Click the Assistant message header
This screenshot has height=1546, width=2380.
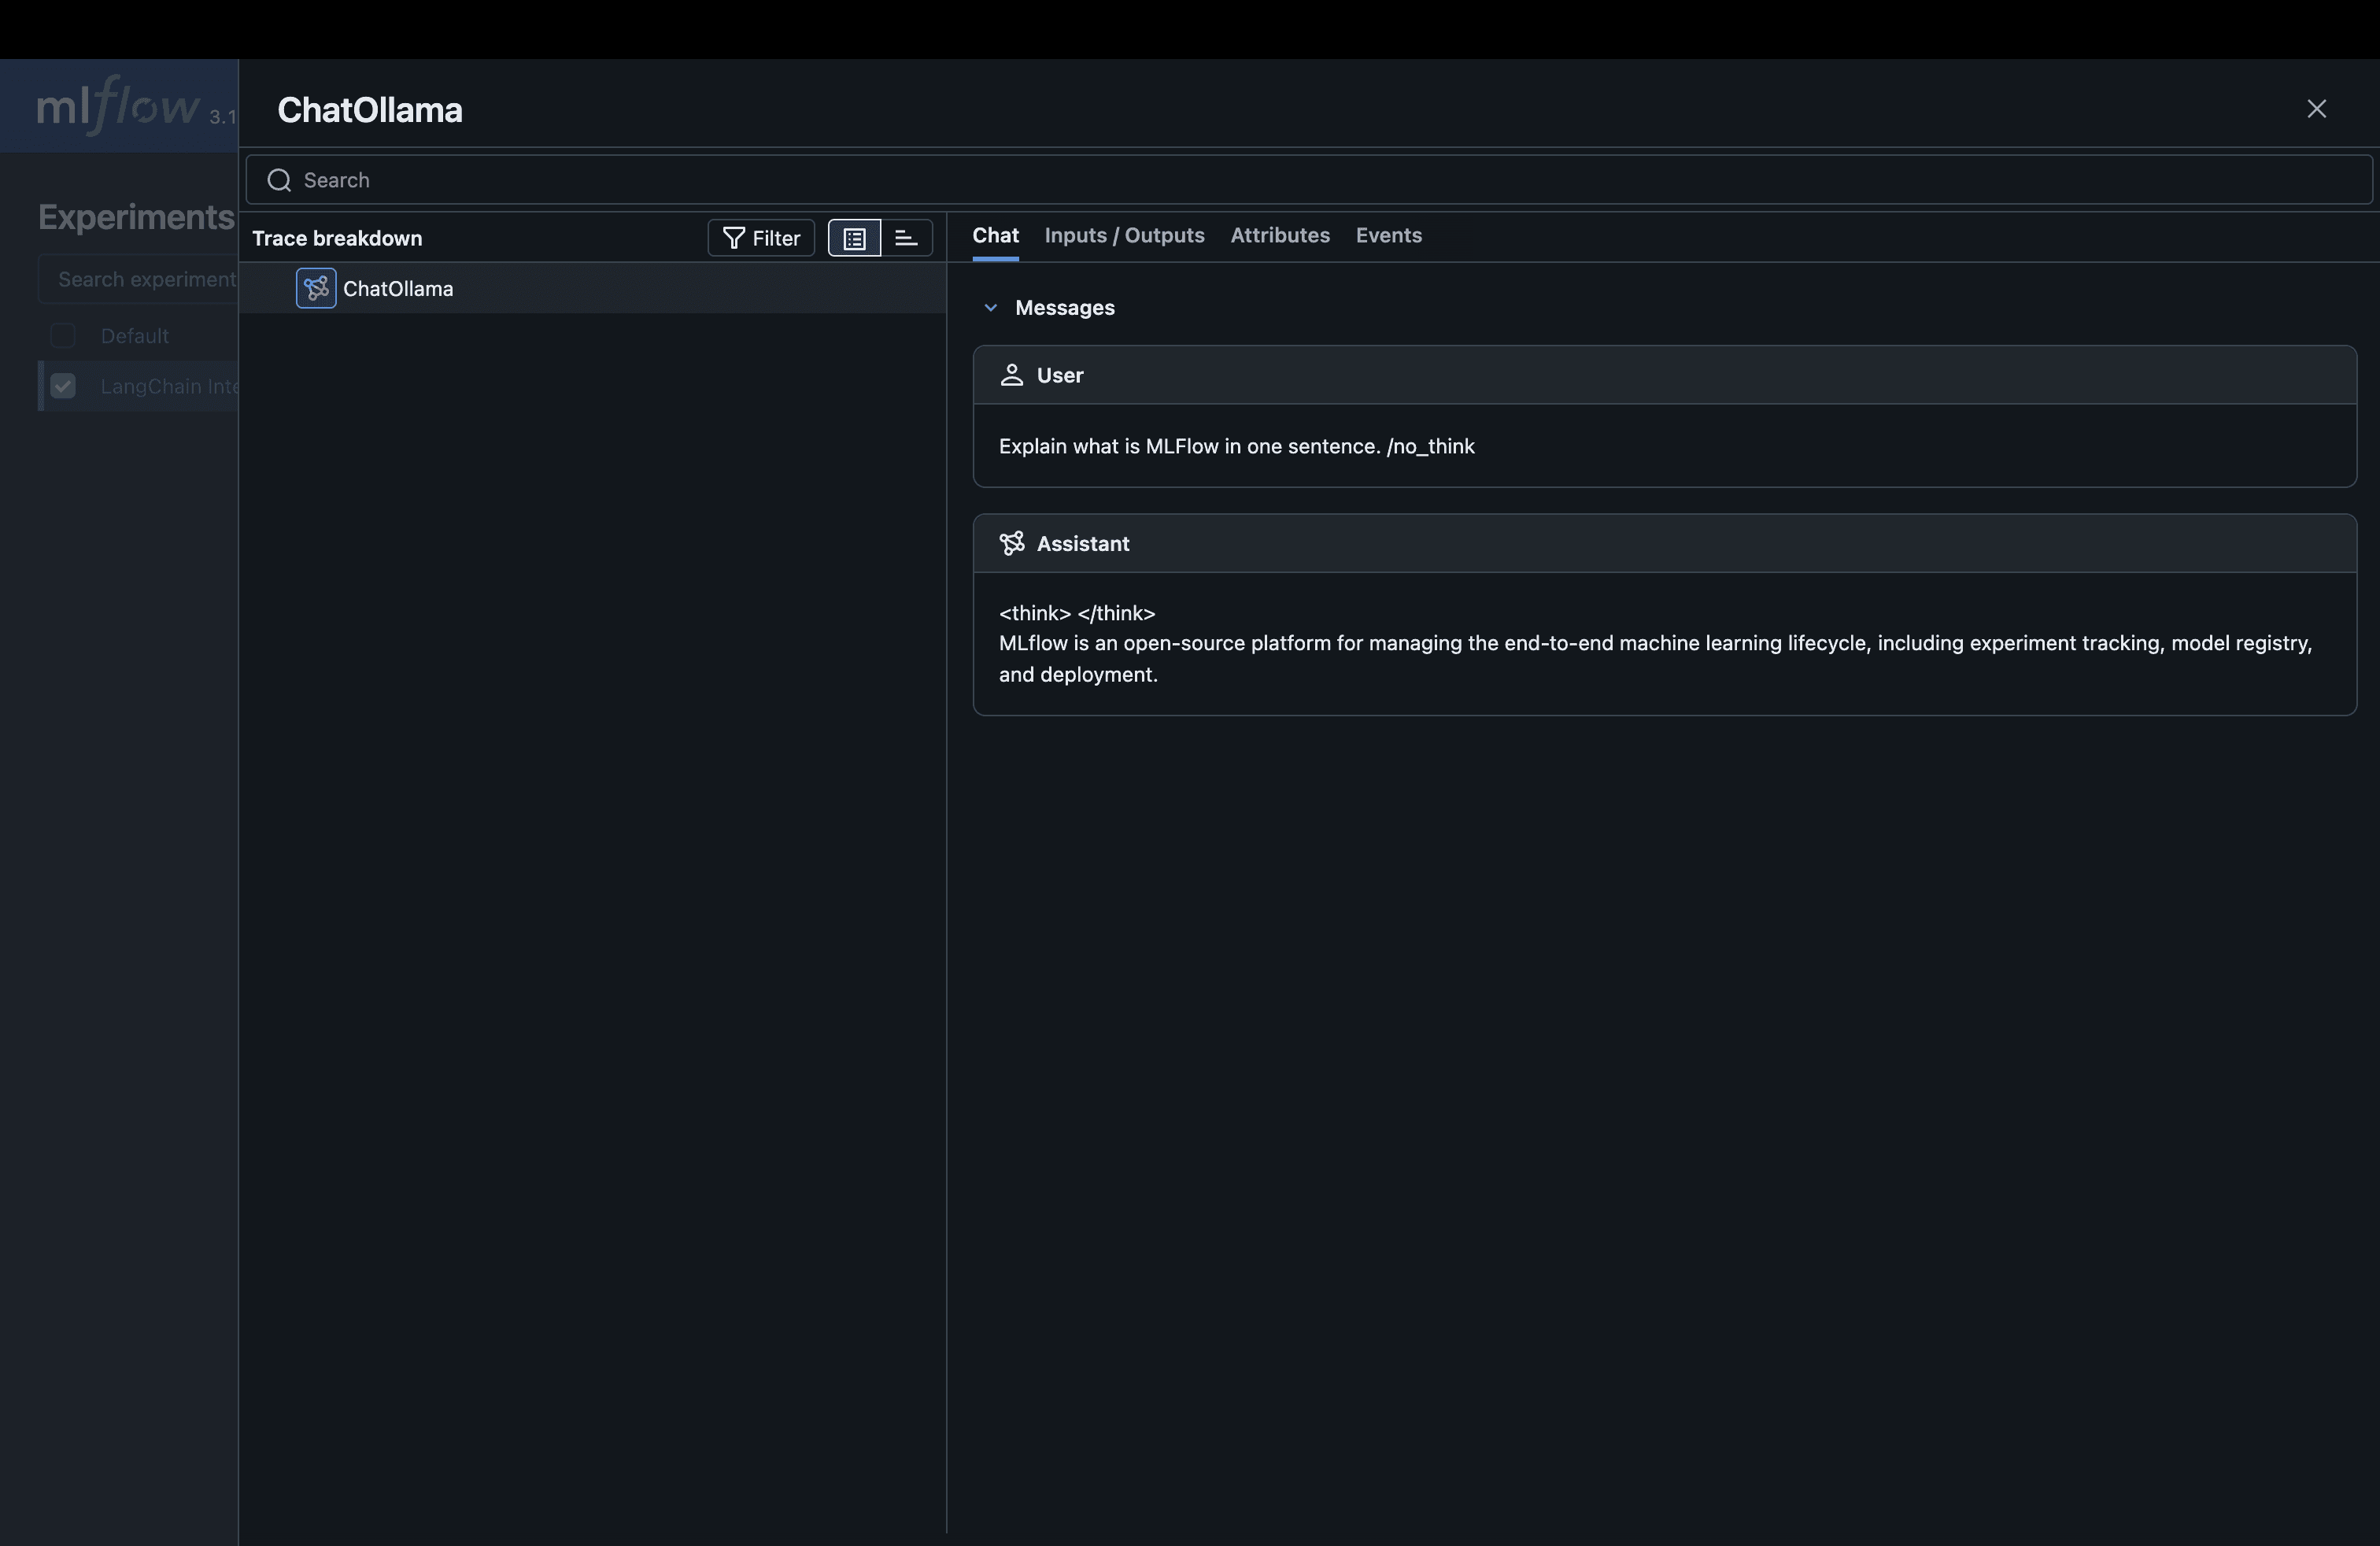pos(1664,543)
